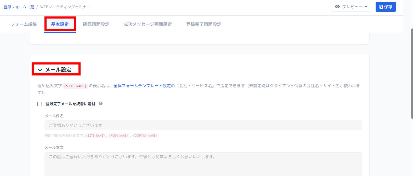Click the page vertical scrollbar
The image size is (413, 176).
[x=412, y=73]
